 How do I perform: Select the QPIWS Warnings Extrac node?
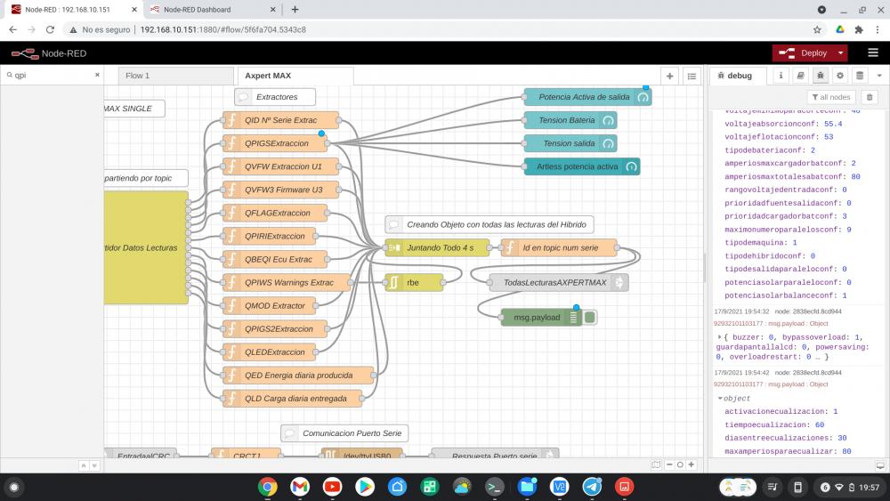click(x=287, y=283)
